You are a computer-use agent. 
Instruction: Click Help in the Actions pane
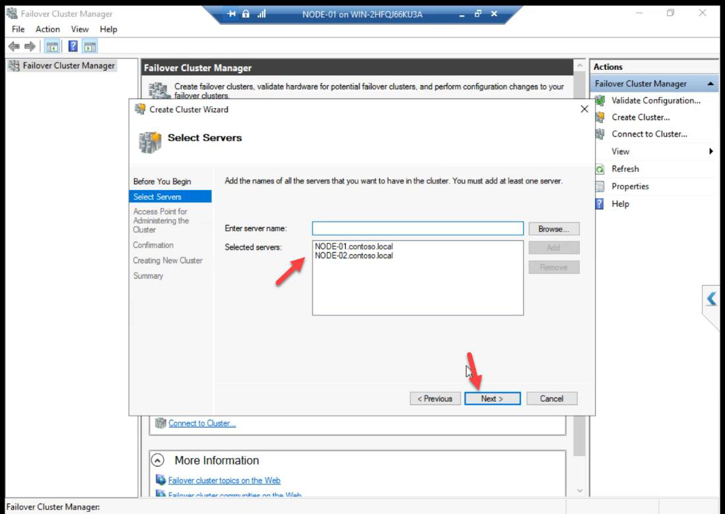(x=620, y=204)
